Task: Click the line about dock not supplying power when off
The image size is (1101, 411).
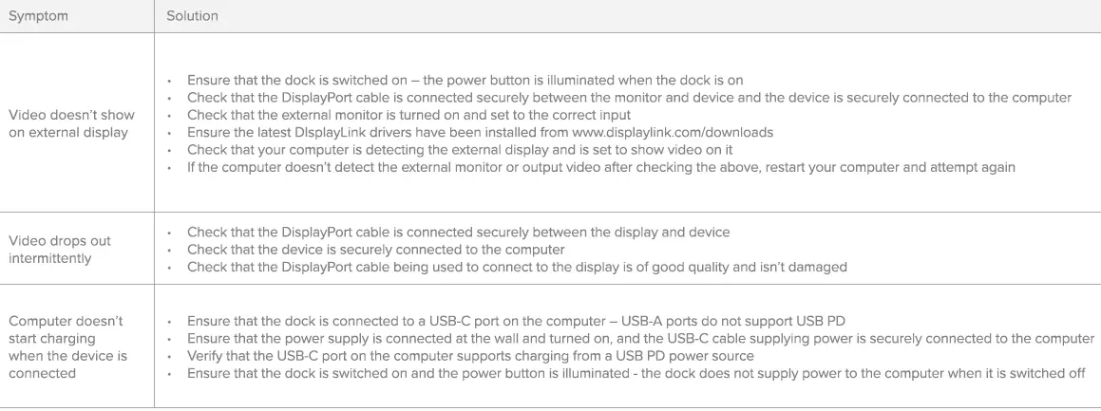Action: [x=636, y=373]
